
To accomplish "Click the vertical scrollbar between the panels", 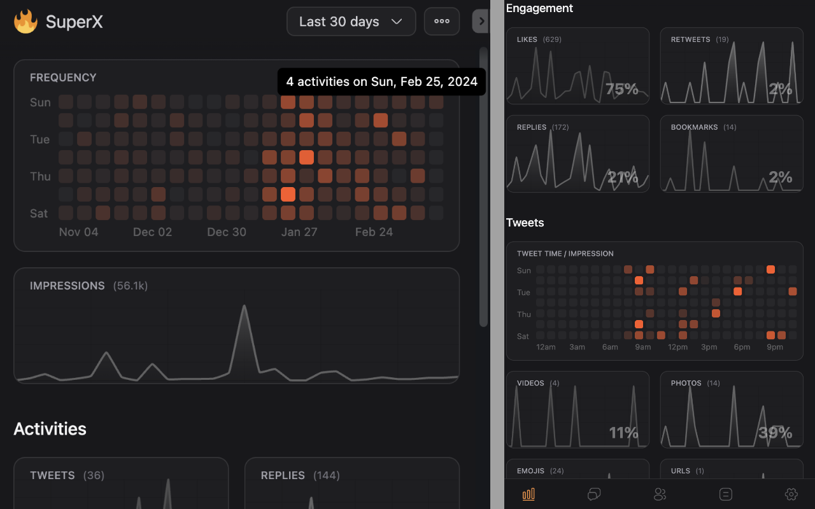I will pyautogui.click(x=483, y=159).
